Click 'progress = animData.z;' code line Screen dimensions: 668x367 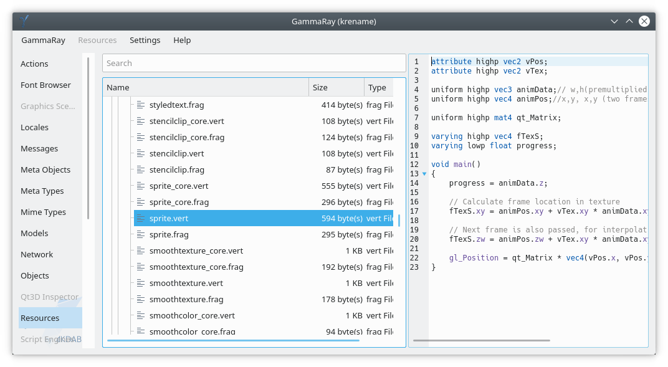[x=498, y=183]
